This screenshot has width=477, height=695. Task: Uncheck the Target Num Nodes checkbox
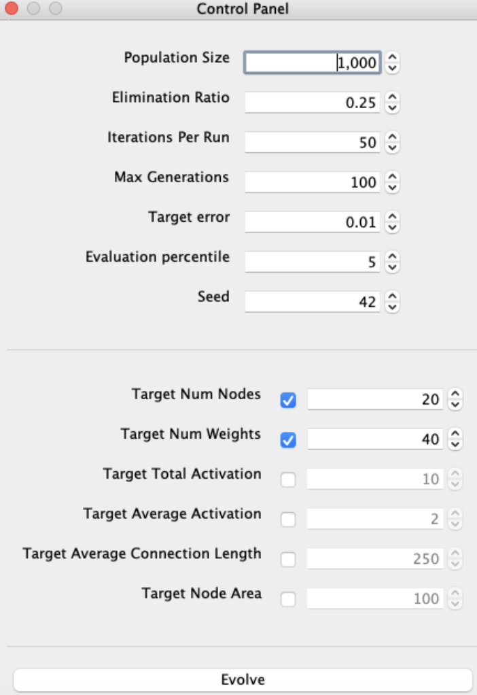288,401
